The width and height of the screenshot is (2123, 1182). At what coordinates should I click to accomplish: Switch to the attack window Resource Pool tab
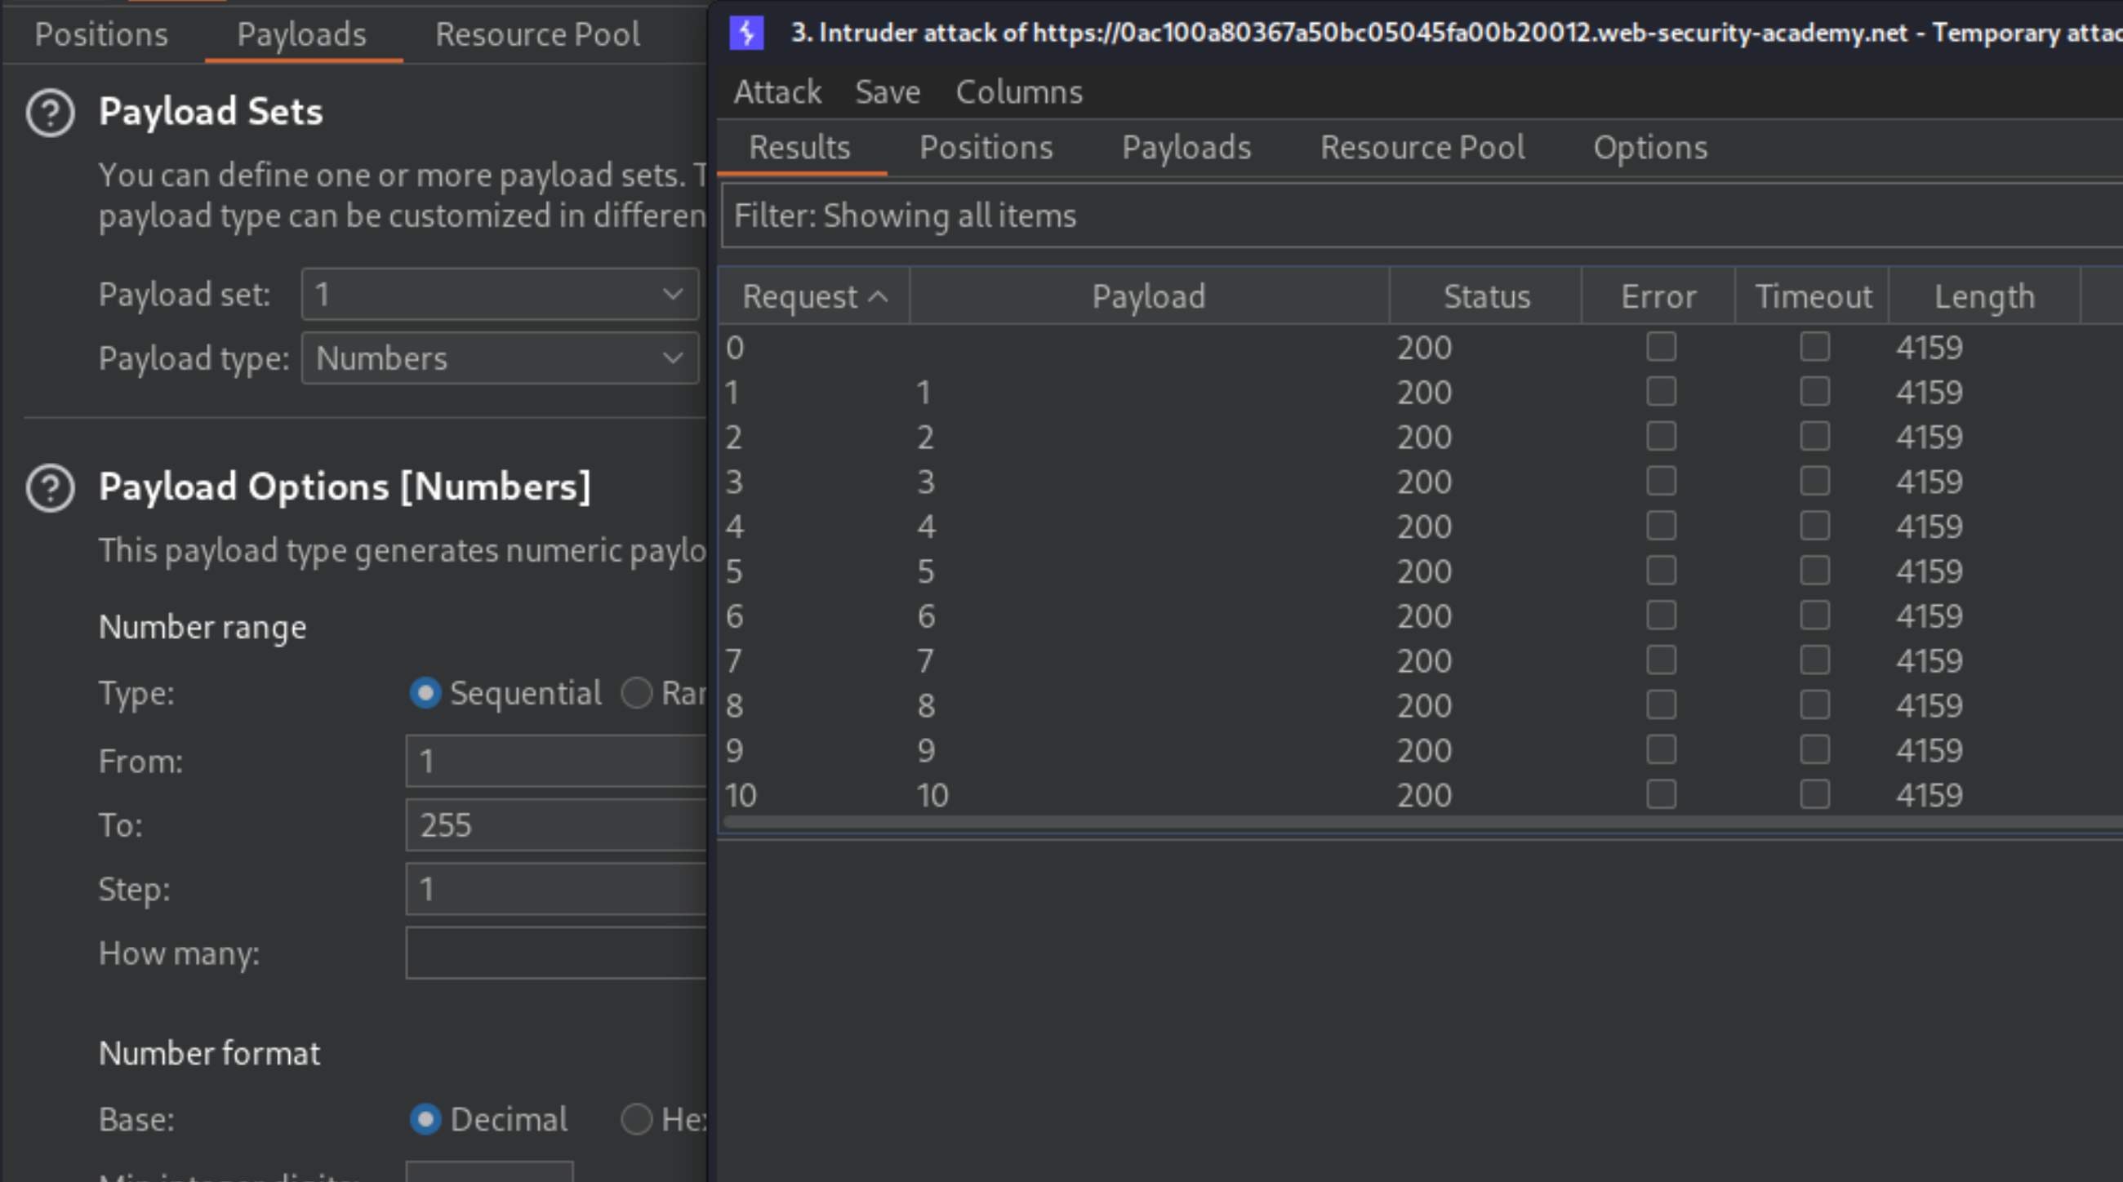[1422, 148]
